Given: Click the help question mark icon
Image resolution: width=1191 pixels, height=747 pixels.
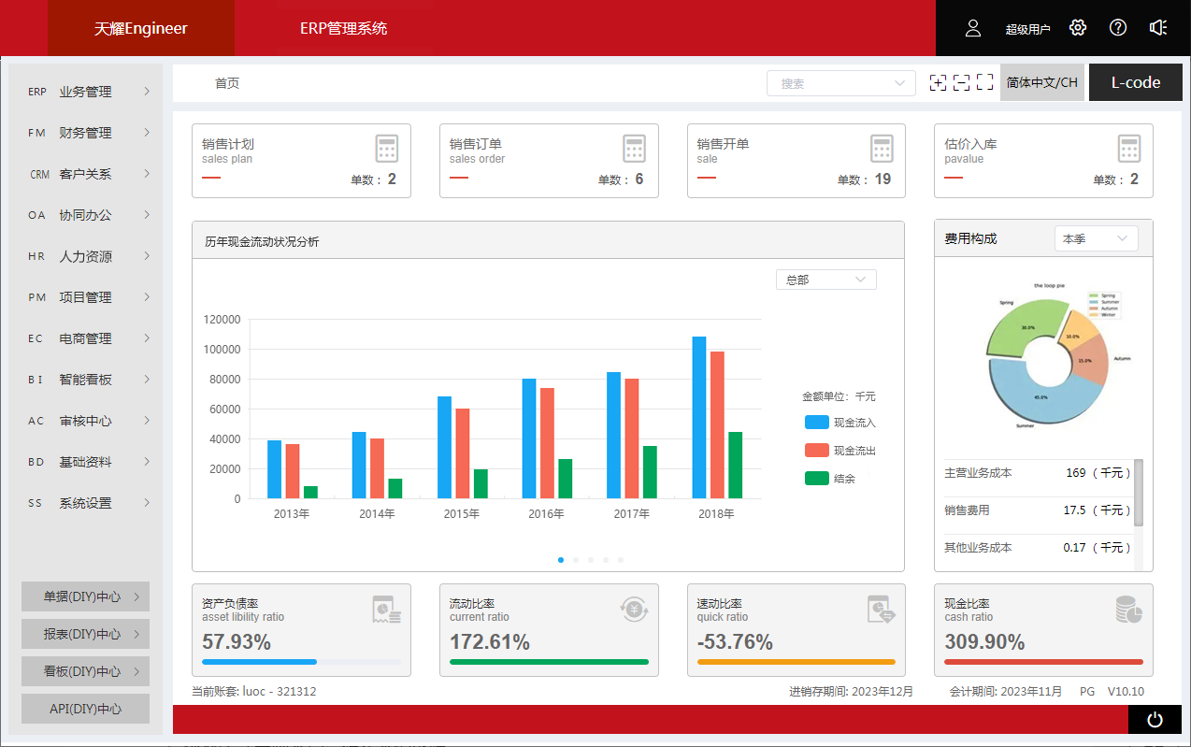Looking at the screenshot, I should [1118, 28].
